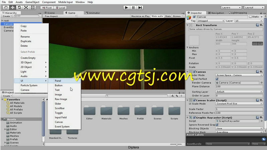Screen dimensions: 267x150
Task: Click the Script object picker circle
Action: pyautogui.click(x=262, y=121)
